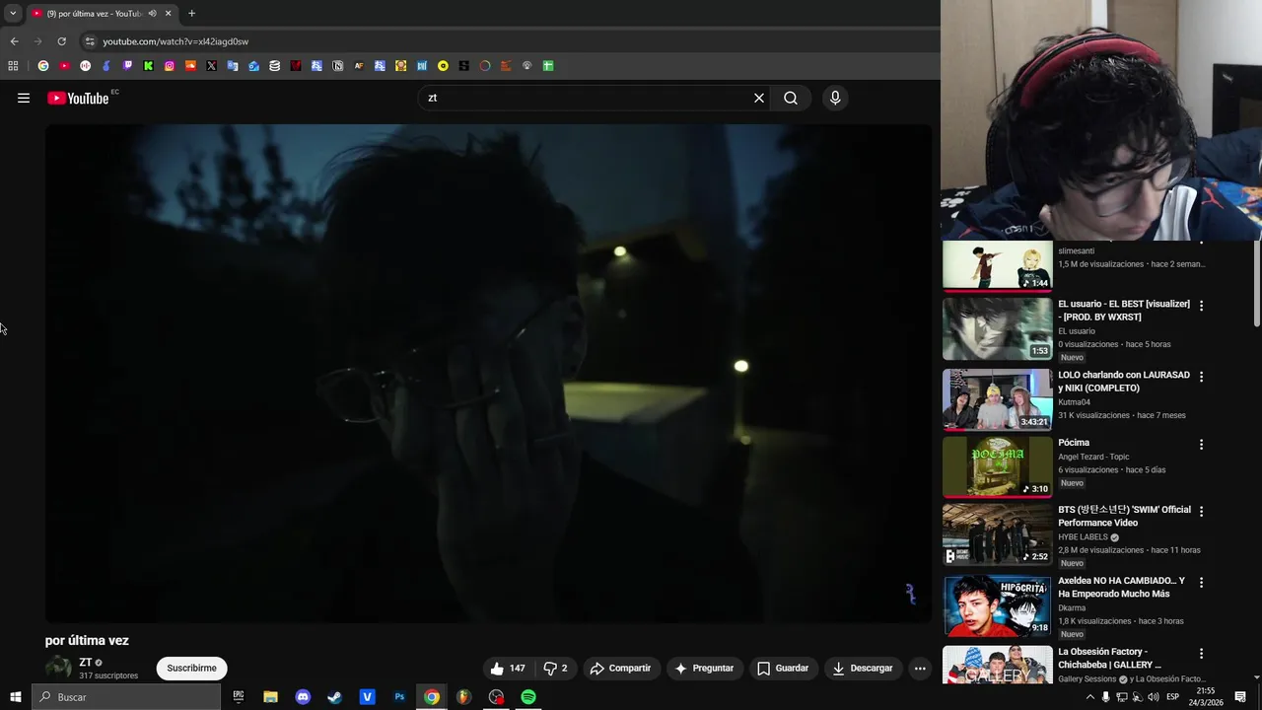Open the Preguntar AI assistant
The image size is (1262, 710).
click(703, 668)
